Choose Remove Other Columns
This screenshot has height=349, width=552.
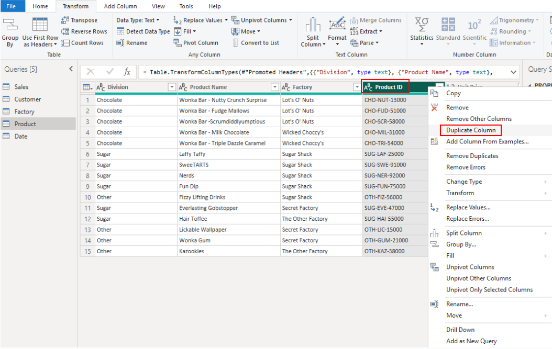tap(479, 119)
